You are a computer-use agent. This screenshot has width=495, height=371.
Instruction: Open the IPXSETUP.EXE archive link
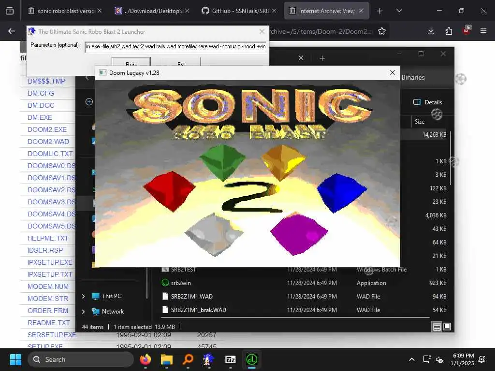pyautogui.click(x=50, y=262)
